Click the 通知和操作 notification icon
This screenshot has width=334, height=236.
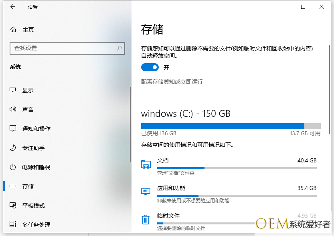pyautogui.click(x=13, y=129)
